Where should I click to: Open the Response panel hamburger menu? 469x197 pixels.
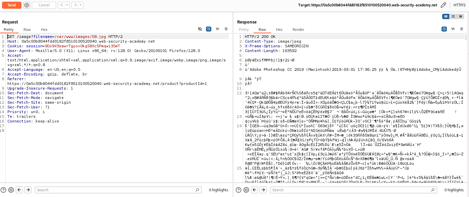point(462,29)
